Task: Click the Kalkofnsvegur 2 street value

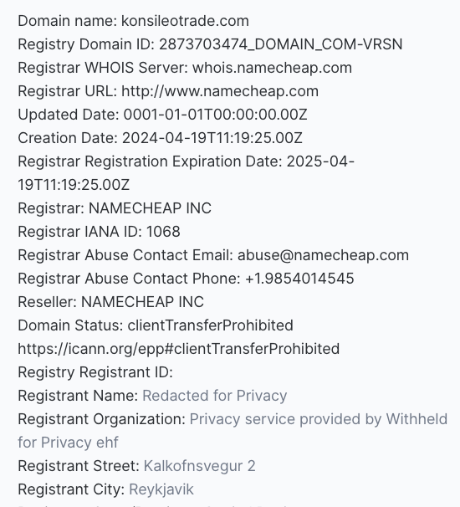Action: (x=199, y=466)
